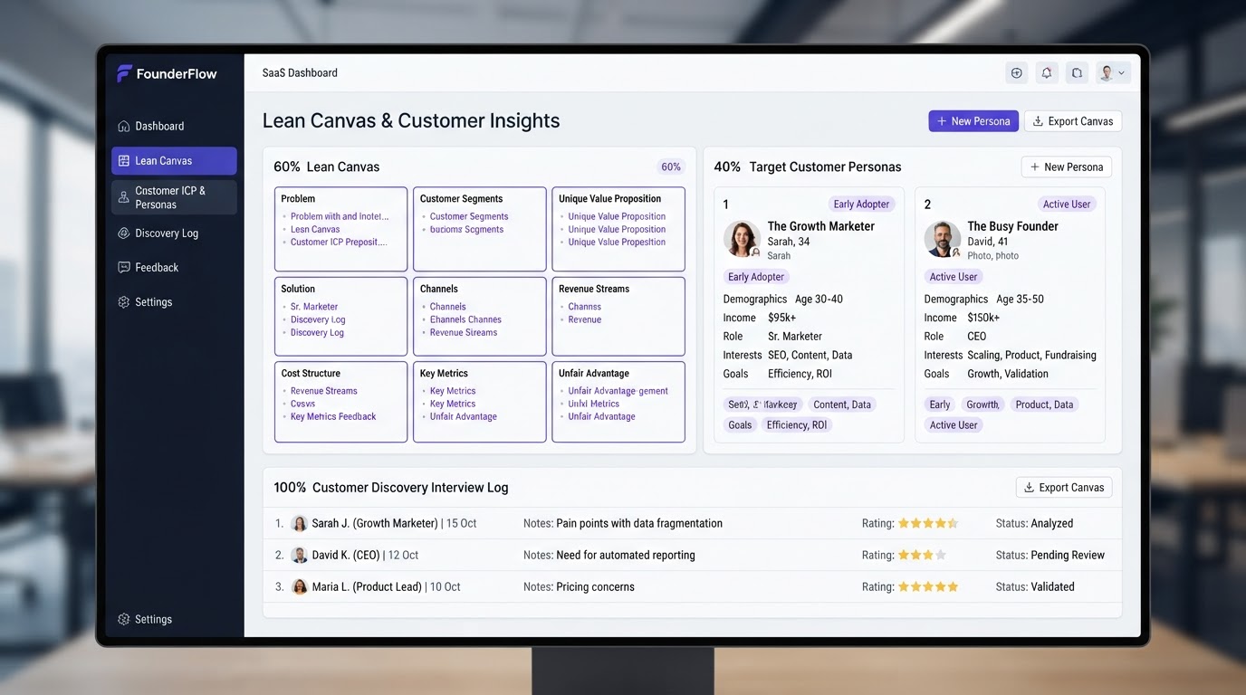Click the purple New Persona button
The height and width of the screenshot is (695, 1246).
973,121
